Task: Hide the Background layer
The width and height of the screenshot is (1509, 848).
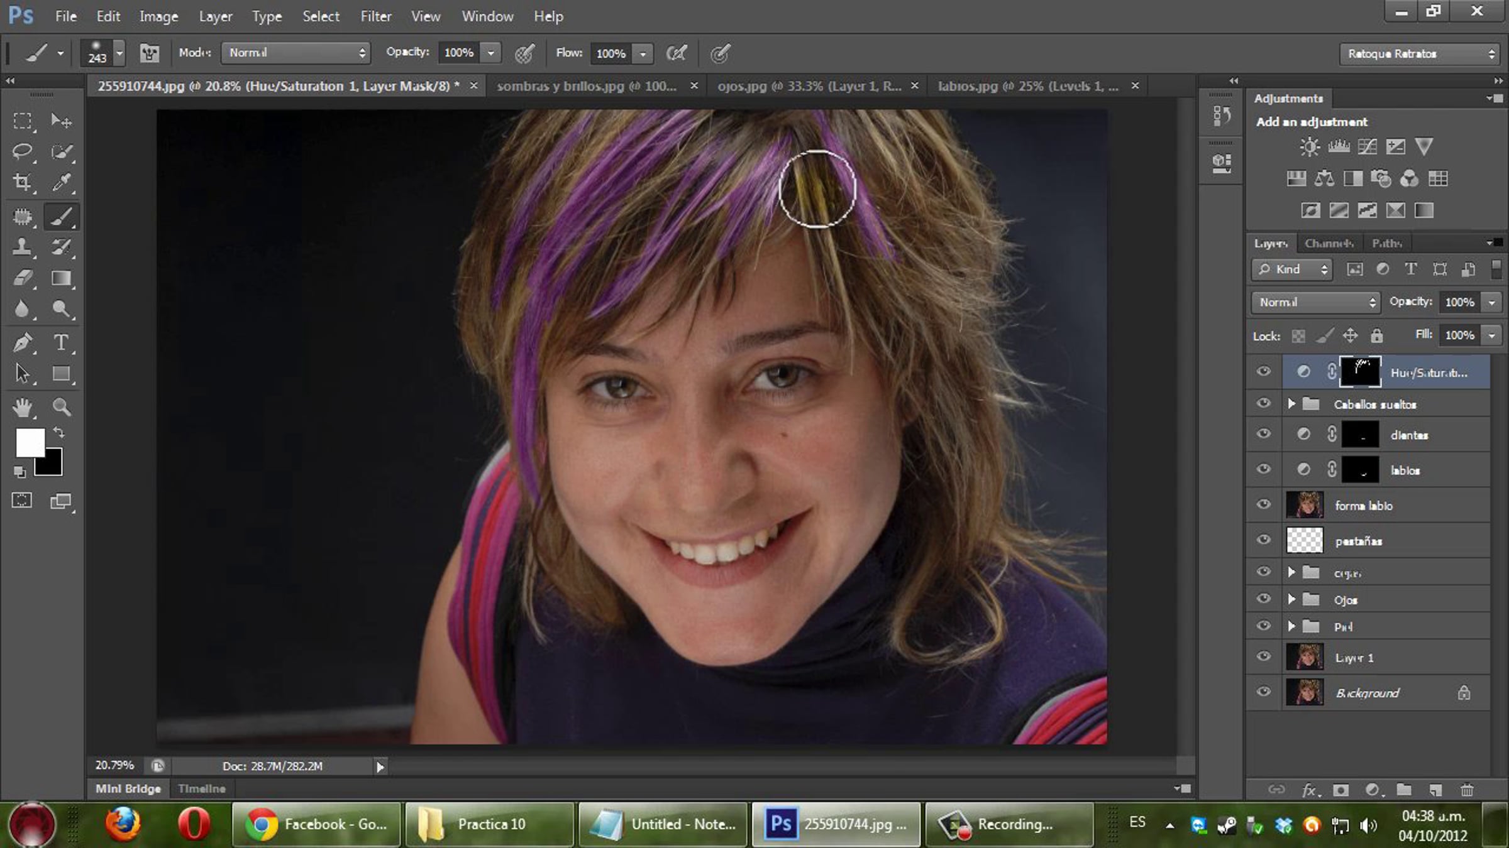Action: coord(1263,692)
